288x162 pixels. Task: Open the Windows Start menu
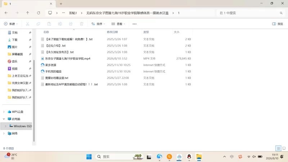coord(89,157)
